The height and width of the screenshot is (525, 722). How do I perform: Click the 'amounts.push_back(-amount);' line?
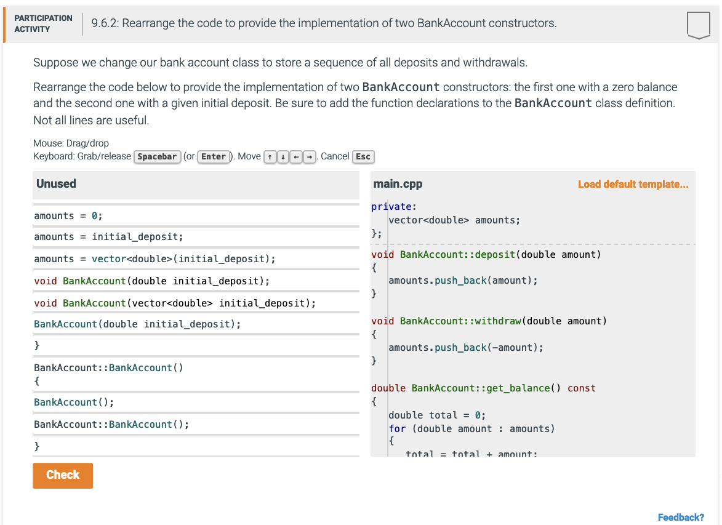coord(466,348)
